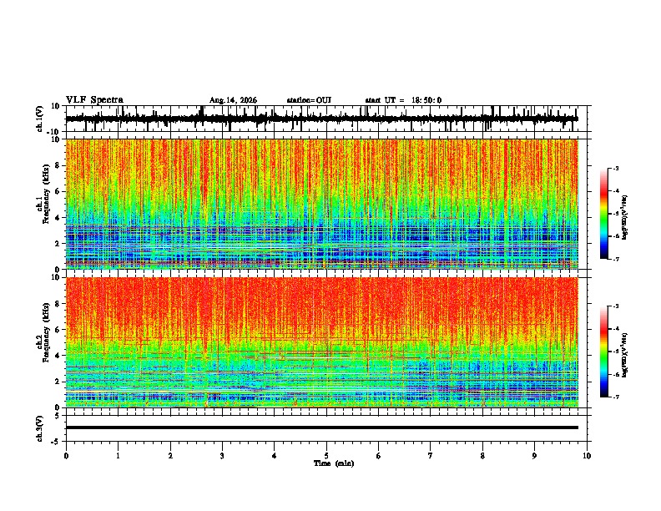Click the time axis tick label 7
This screenshot has height=511, width=661.
[x=431, y=456]
